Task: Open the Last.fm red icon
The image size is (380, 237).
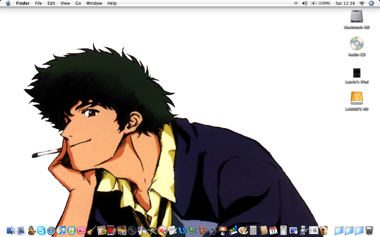Action: (x=82, y=230)
